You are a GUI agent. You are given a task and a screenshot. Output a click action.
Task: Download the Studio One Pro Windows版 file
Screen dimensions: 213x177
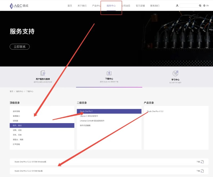coord(200,162)
